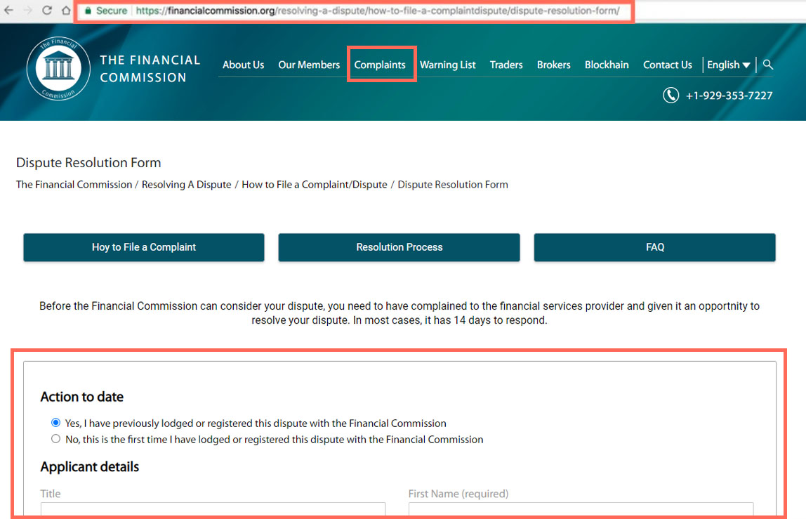
Task: Select 'No, this is the first time' option
Action: [56, 439]
